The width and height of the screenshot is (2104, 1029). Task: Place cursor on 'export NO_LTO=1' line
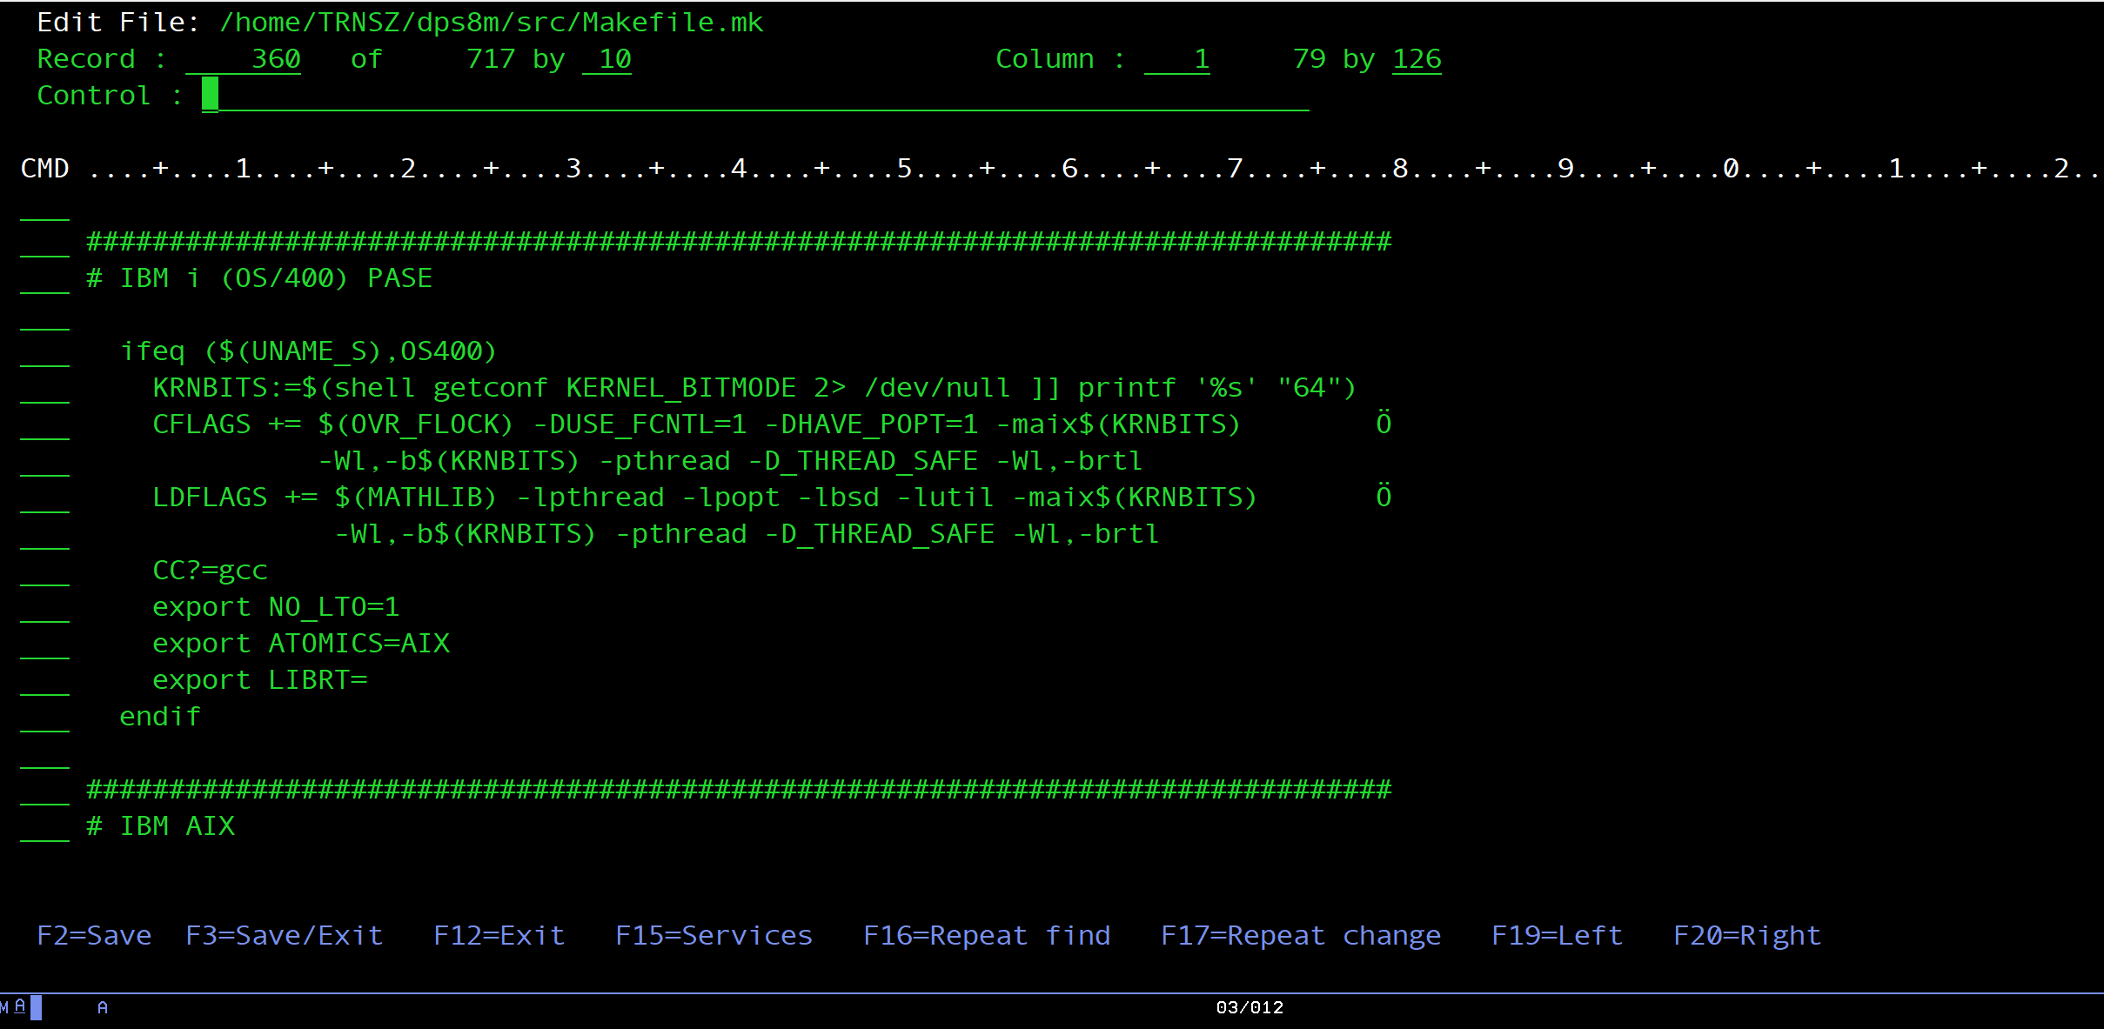click(x=275, y=607)
